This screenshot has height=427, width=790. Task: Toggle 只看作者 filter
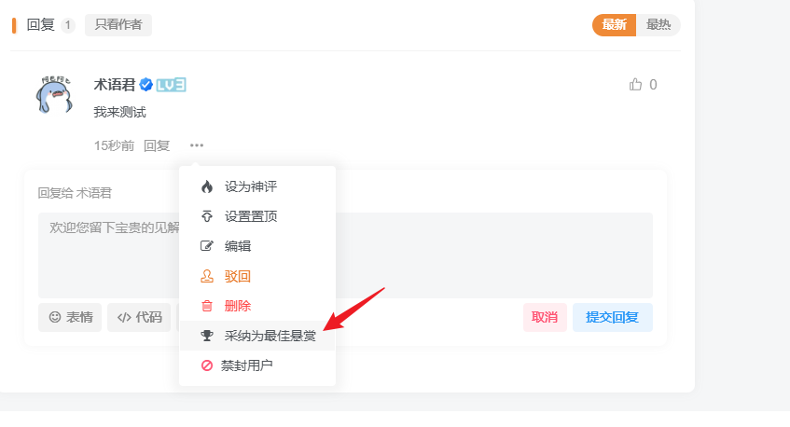pyautogui.click(x=118, y=25)
